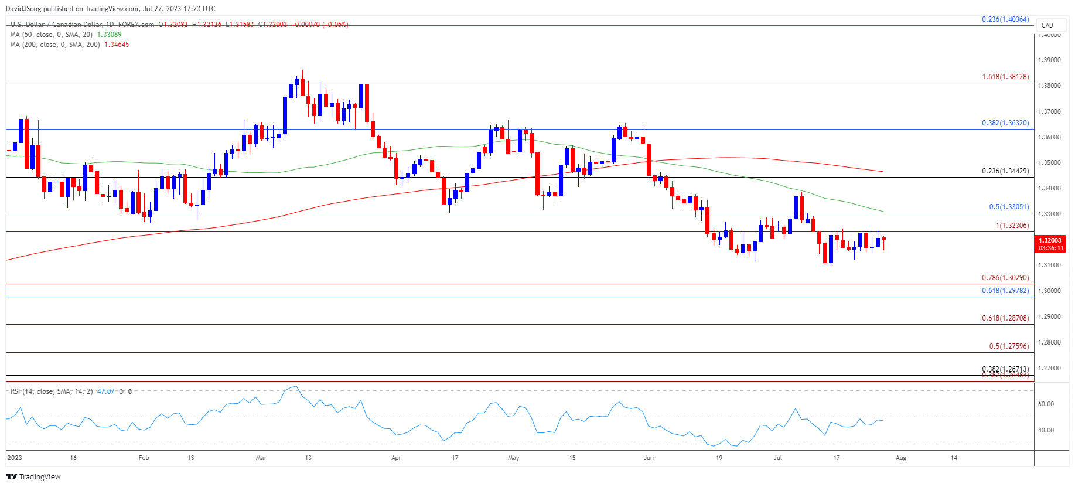
Task: Click the Feb label on the time axis
Action: (144, 458)
